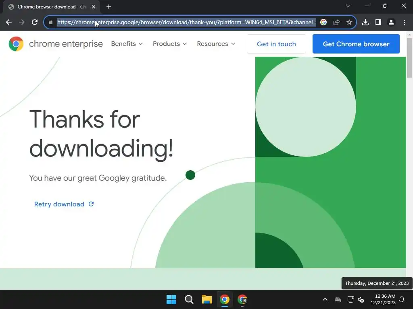Open the Windows Start menu

(x=171, y=299)
